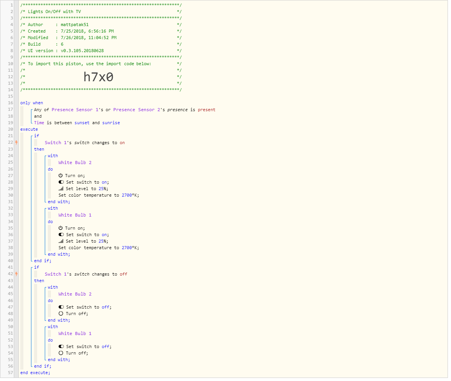The width and height of the screenshot is (451, 381).
Task: Click Set color temperature on line 38
Action: (86, 248)
